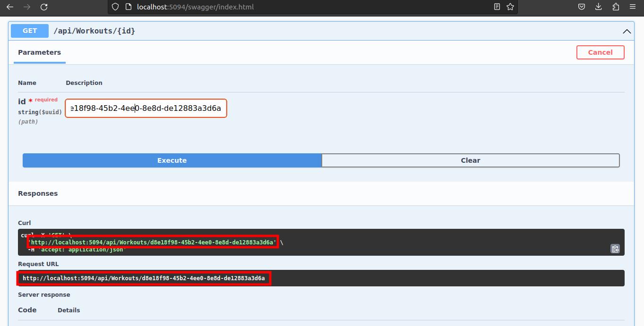Select the Parameters tab
The image size is (644, 326).
tap(39, 52)
